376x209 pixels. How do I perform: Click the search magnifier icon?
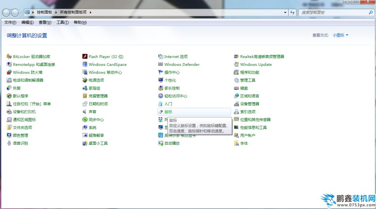click(371, 13)
